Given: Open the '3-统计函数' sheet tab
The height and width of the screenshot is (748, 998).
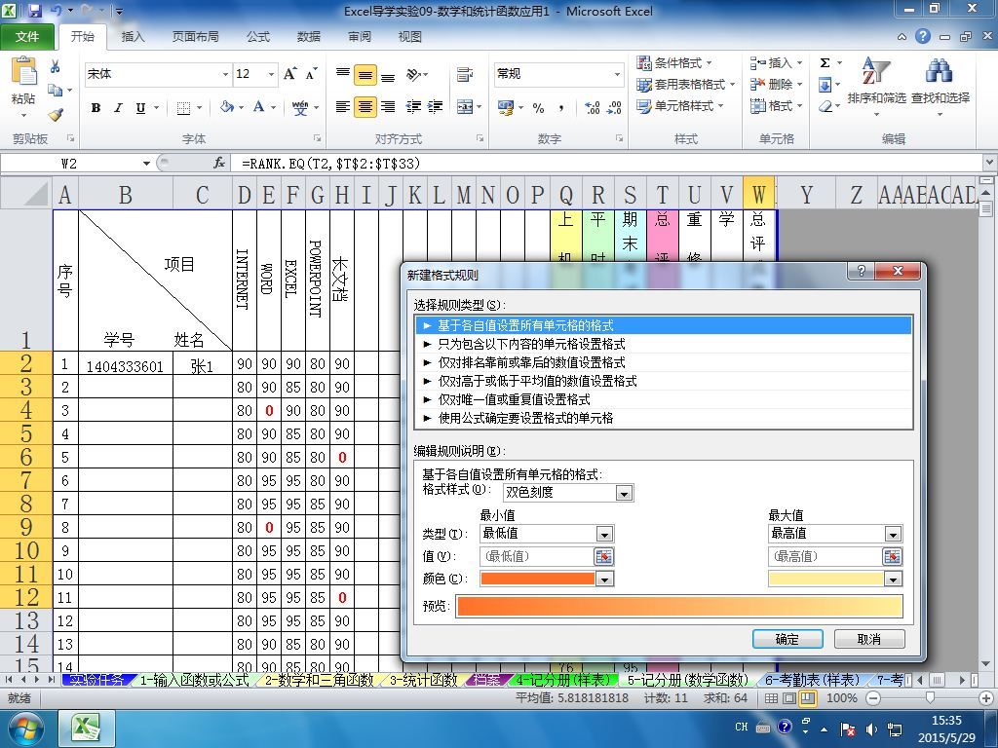Looking at the screenshot, I should [x=423, y=680].
